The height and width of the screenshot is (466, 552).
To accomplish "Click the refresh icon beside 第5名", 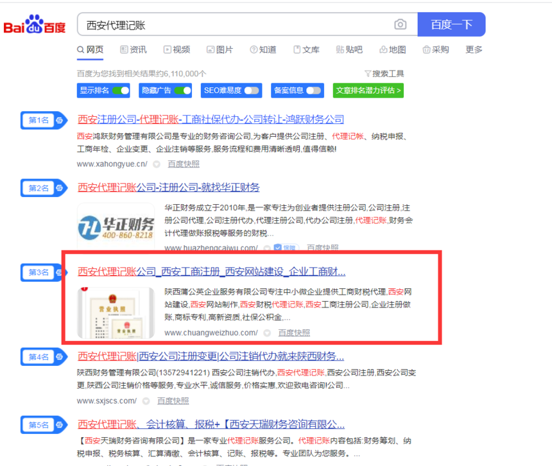I will coord(60,425).
